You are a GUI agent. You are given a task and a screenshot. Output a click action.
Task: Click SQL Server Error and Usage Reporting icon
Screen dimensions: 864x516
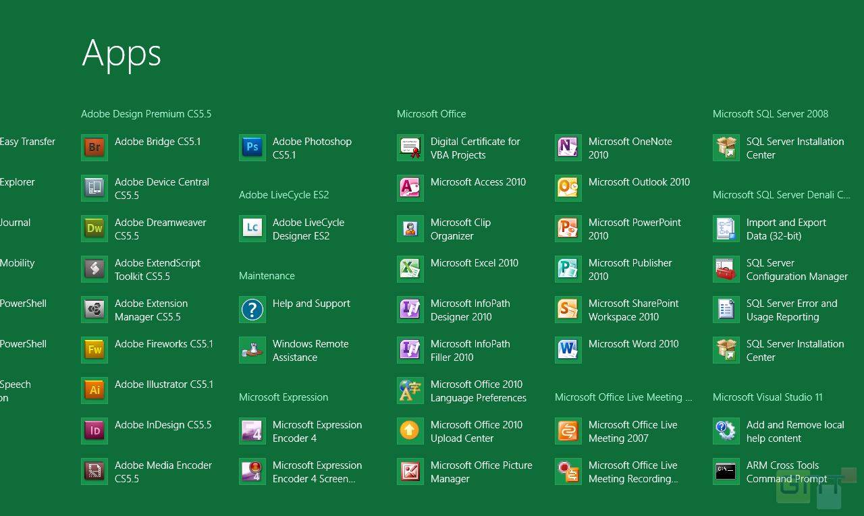726,310
